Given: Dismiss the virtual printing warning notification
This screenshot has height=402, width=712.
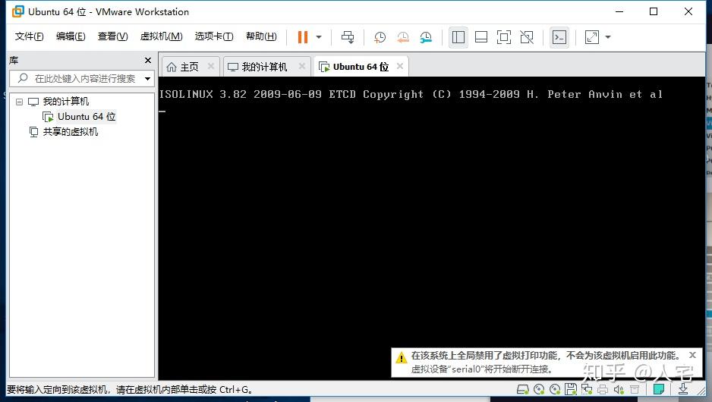Looking at the screenshot, I should [x=692, y=355].
